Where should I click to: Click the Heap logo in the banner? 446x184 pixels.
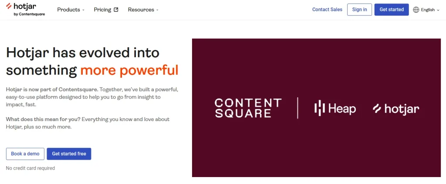click(335, 108)
